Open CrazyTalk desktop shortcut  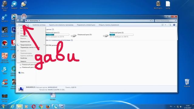(x=5, y=58)
